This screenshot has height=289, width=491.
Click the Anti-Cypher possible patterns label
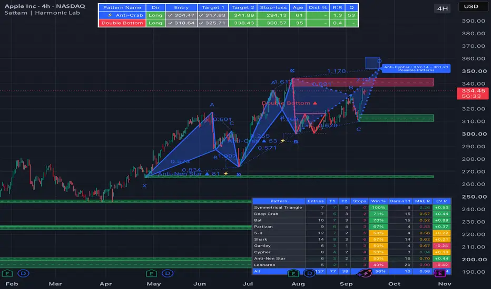tap(416, 68)
